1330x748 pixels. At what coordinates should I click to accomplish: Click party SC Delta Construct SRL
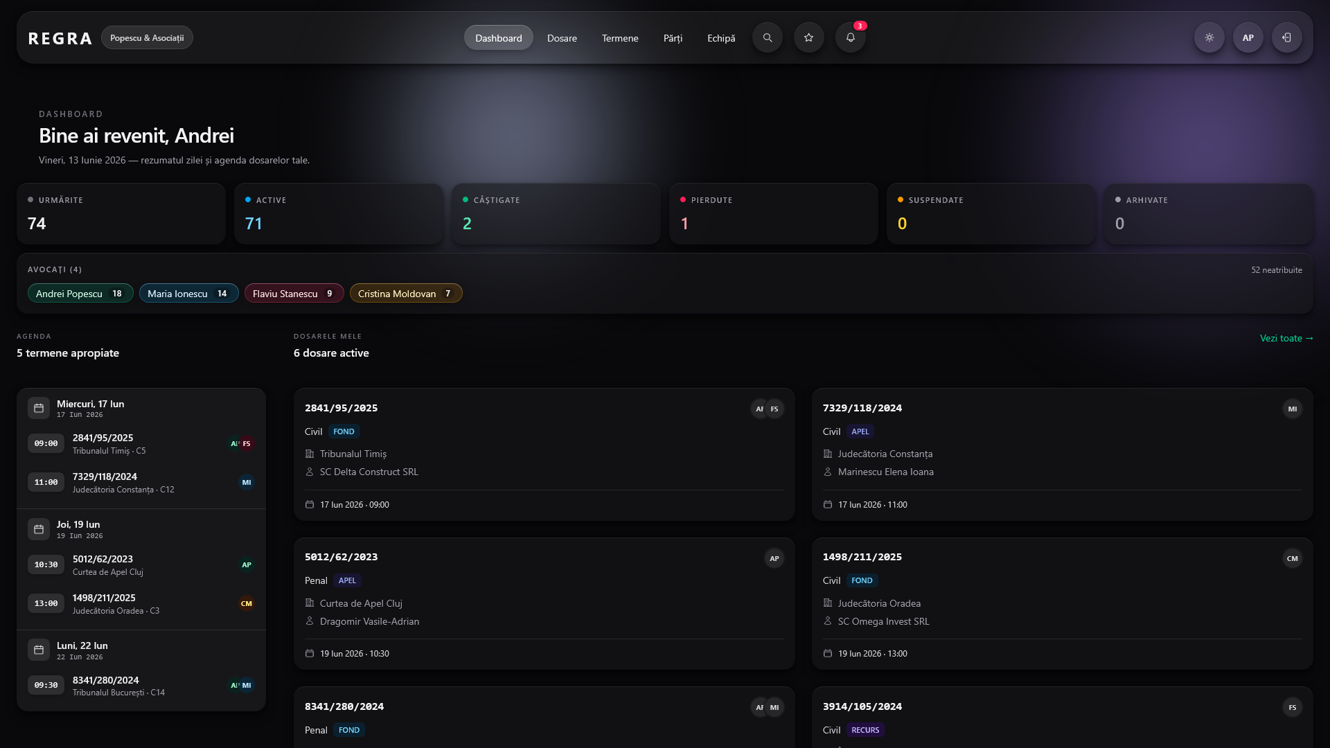point(369,472)
